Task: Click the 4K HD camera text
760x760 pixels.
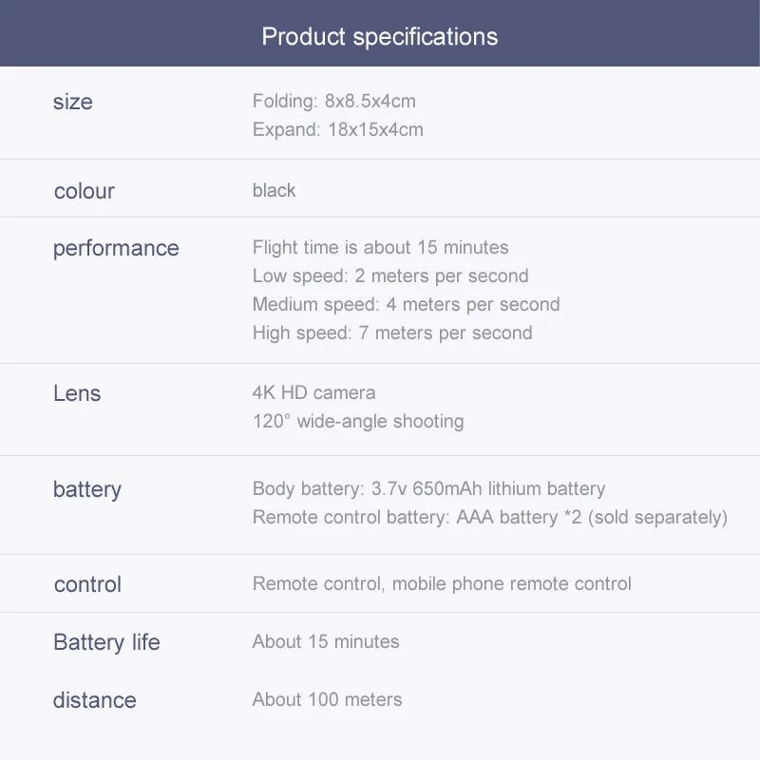Action: (x=313, y=392)
